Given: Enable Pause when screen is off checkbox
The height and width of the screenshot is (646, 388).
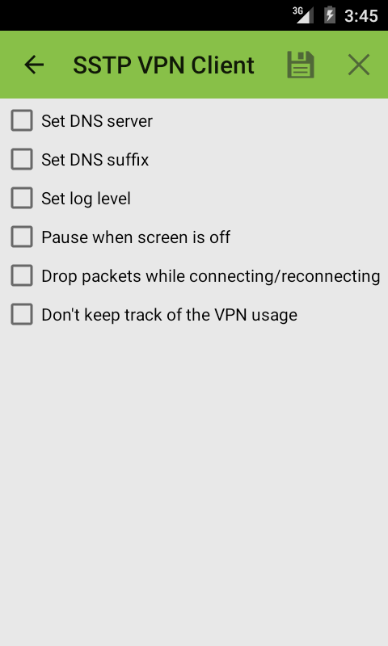Looking at the screenshot, I should click(22, 237).
